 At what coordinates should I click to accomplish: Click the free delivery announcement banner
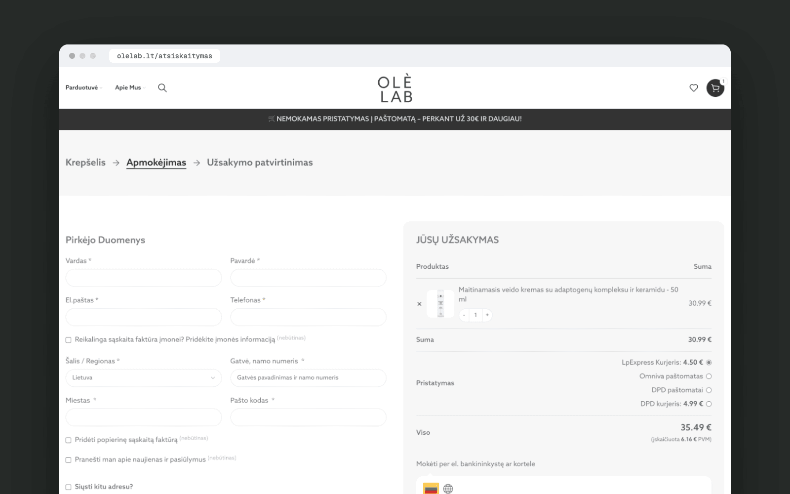395,119
